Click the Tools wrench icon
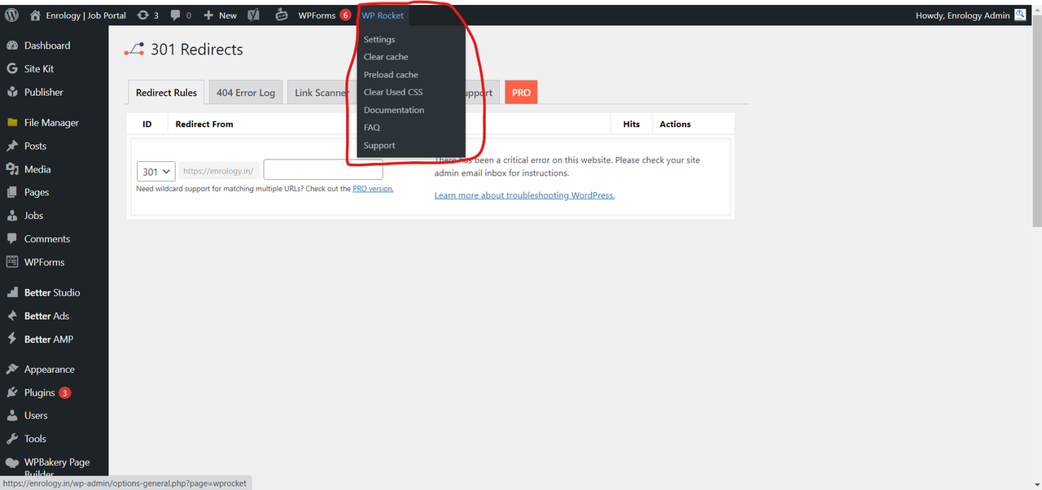This screenshot has height=490, width=1042. (12, 439)
